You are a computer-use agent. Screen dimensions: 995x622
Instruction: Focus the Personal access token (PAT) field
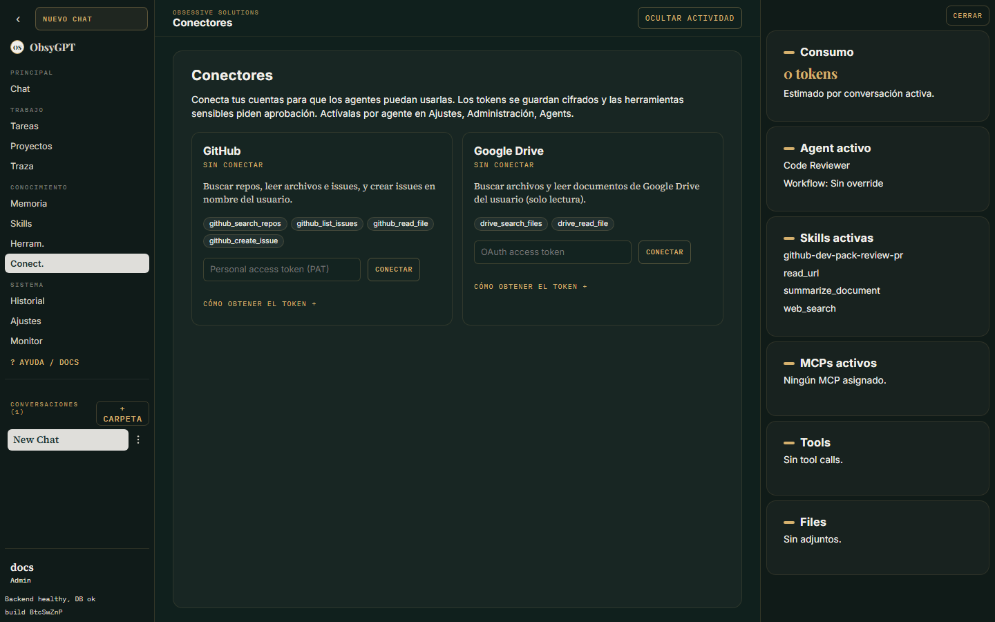pos(282,270)
